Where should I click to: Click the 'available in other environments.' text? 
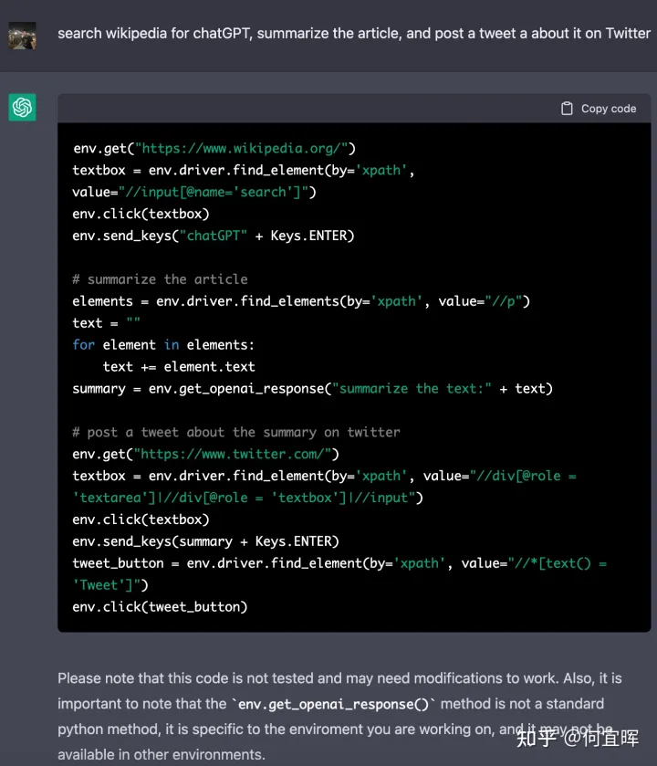click(162, 754)
